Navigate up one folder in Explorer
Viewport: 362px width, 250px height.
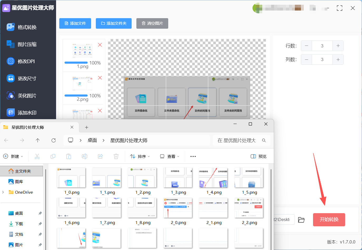coord(38,140)
